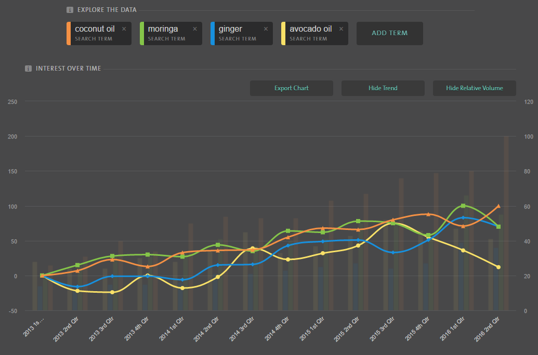Click the info icon beside Interest Over Time
The width and height of the screenshot is (538, 355).
(x=28, y=69)
